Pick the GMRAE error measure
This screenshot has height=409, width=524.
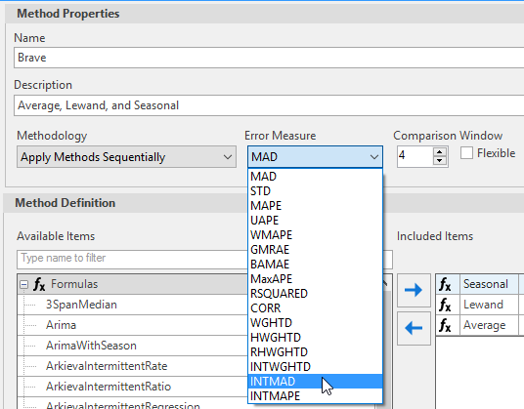(315, 250)
